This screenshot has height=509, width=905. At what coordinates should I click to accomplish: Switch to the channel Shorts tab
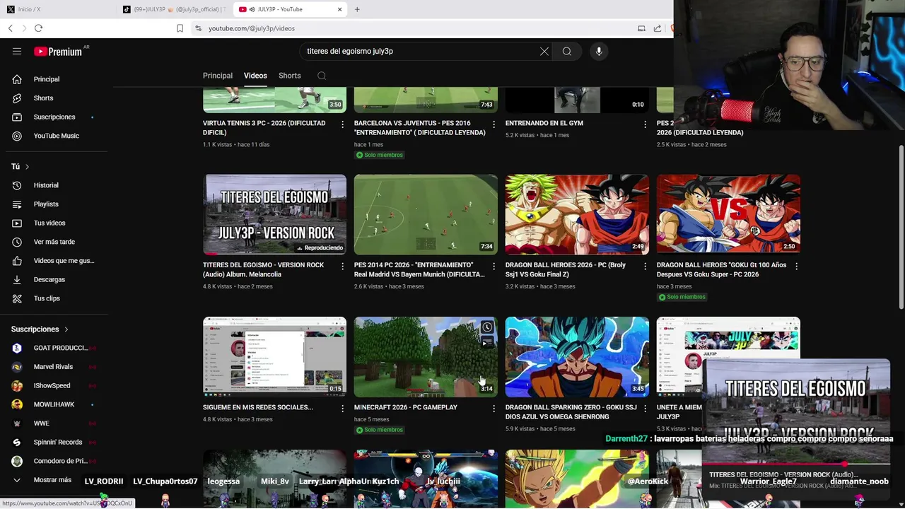point(290,76)
